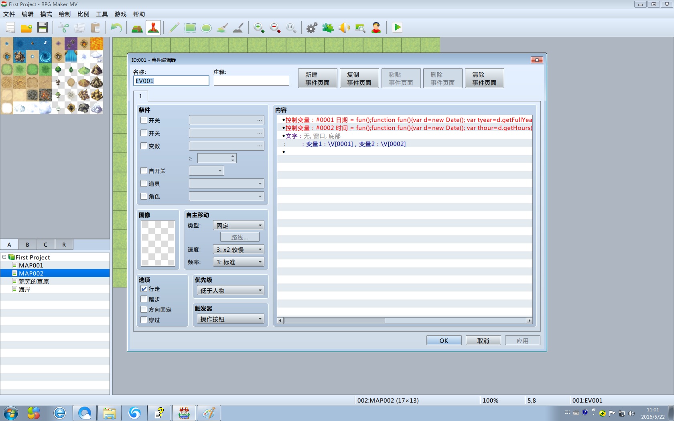Open the 速度 dropdown list
Screen dimensions: 674x421
tap(238, 250)
